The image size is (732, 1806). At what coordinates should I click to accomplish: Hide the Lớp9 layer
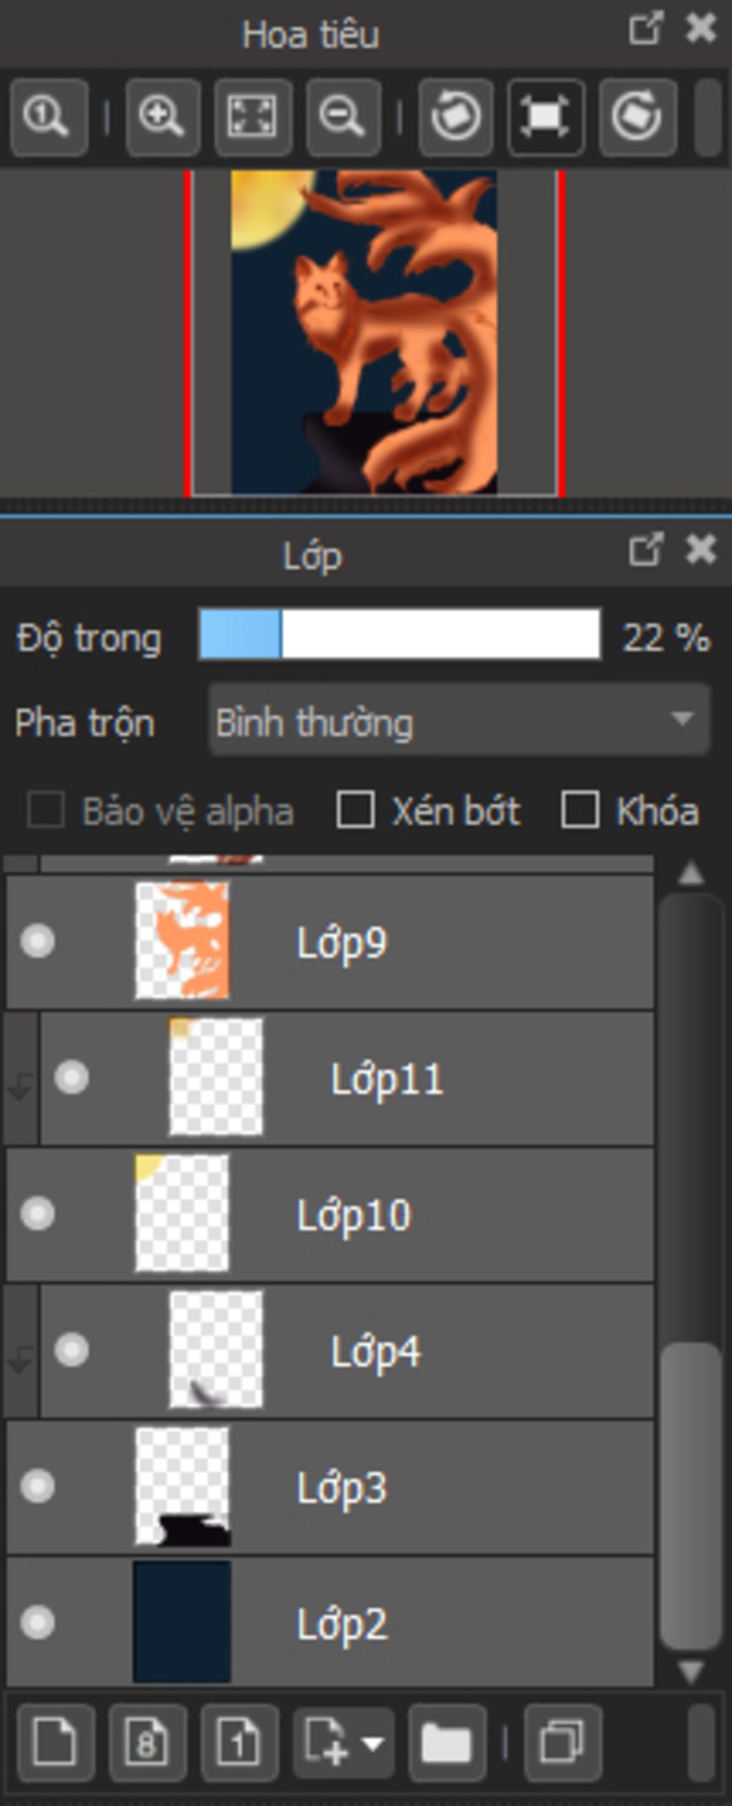click(37, 940)
